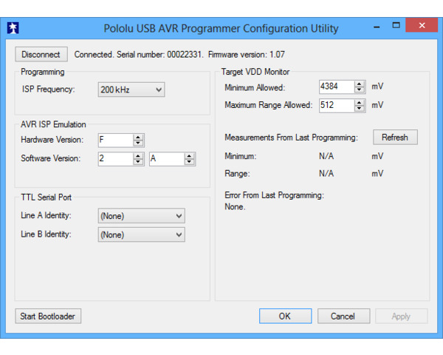Close the Configuration Utility window
Image resolution: width=443 pixels, height=355 pixels.
tap(422, 25)
